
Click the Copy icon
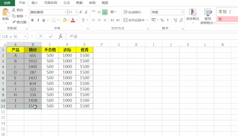[14, 16]
